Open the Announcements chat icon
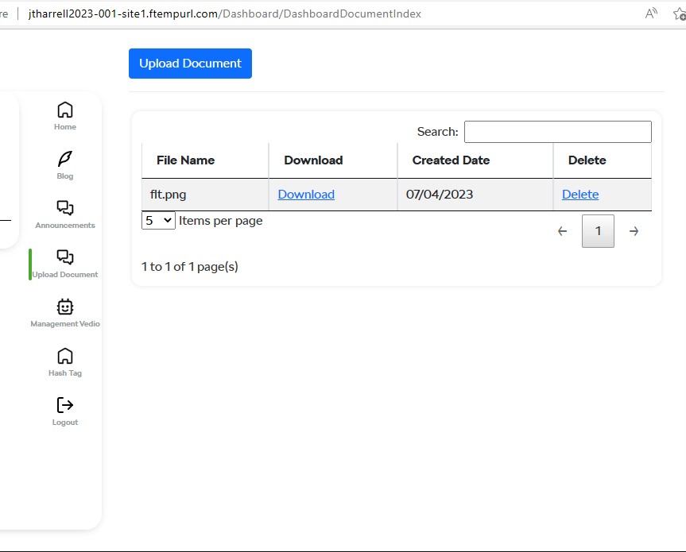Viewport: 686px width, 552px height. tap(65, 208)
